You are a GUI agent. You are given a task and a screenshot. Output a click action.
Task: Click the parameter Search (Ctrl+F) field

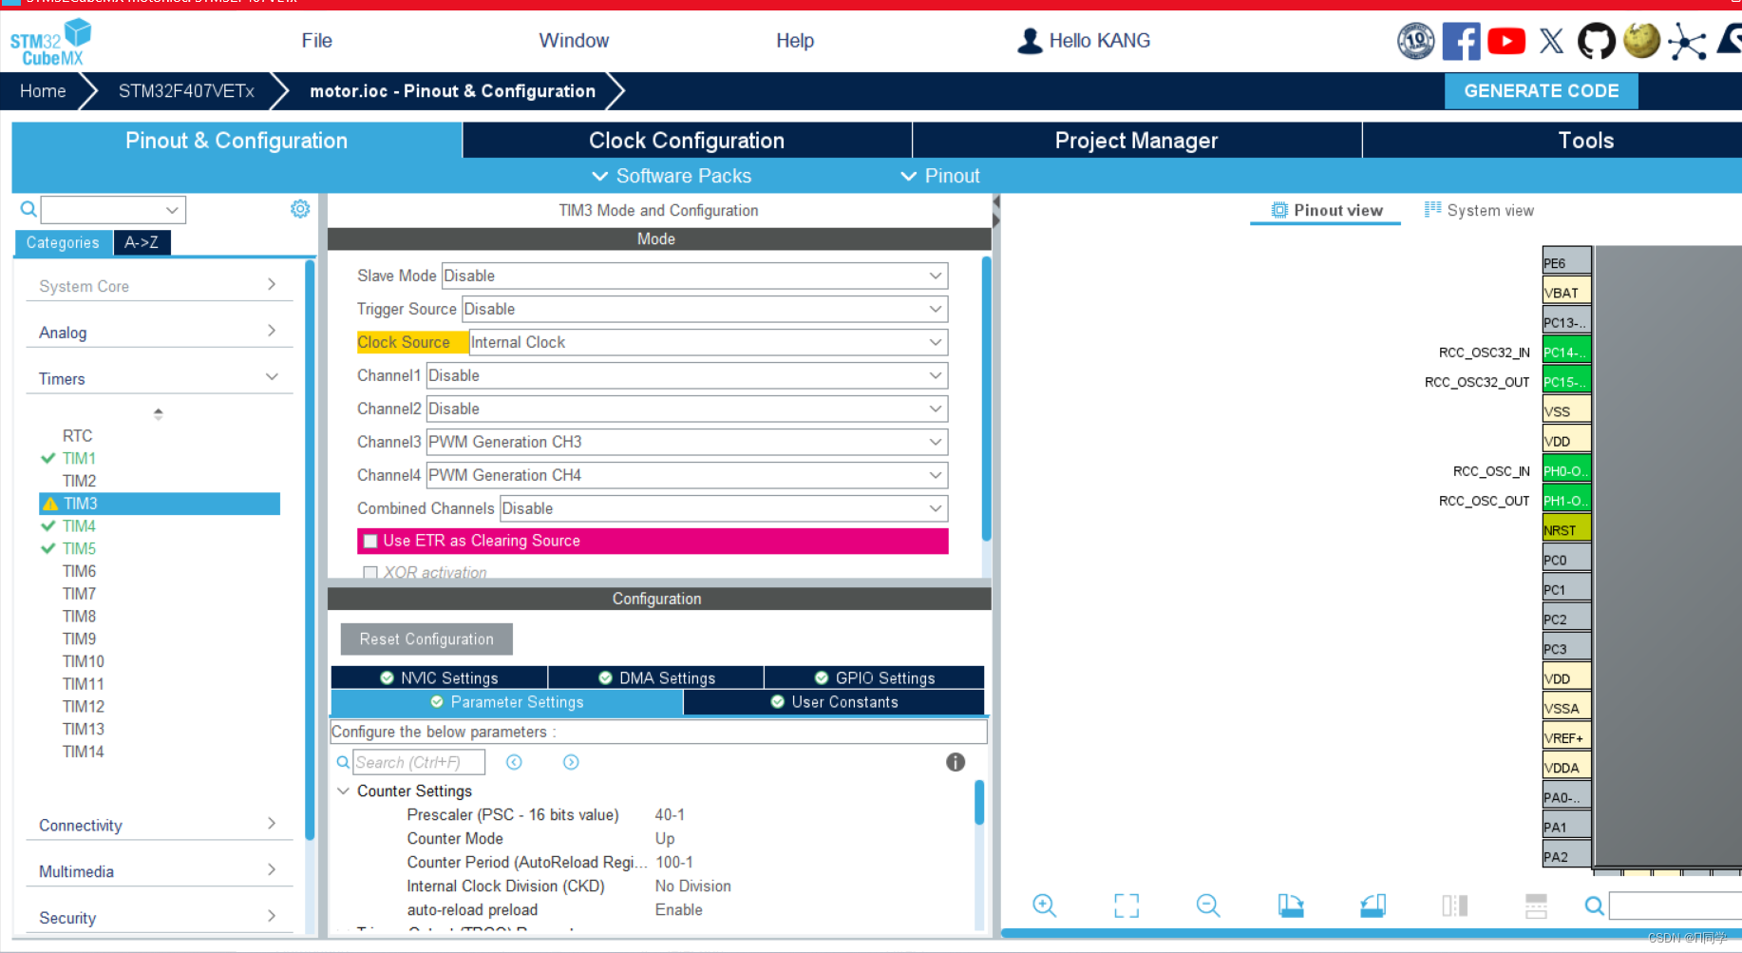click(419, 762)
